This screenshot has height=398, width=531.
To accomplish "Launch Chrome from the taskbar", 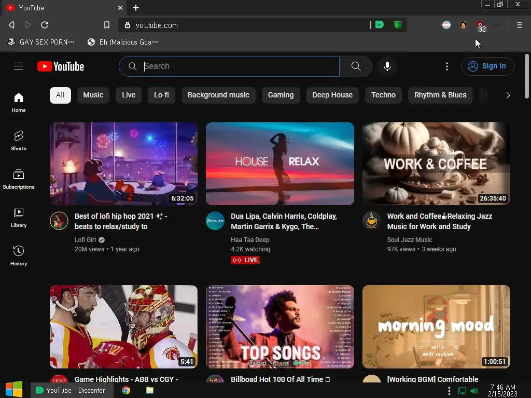I will (x=126, y=390).
